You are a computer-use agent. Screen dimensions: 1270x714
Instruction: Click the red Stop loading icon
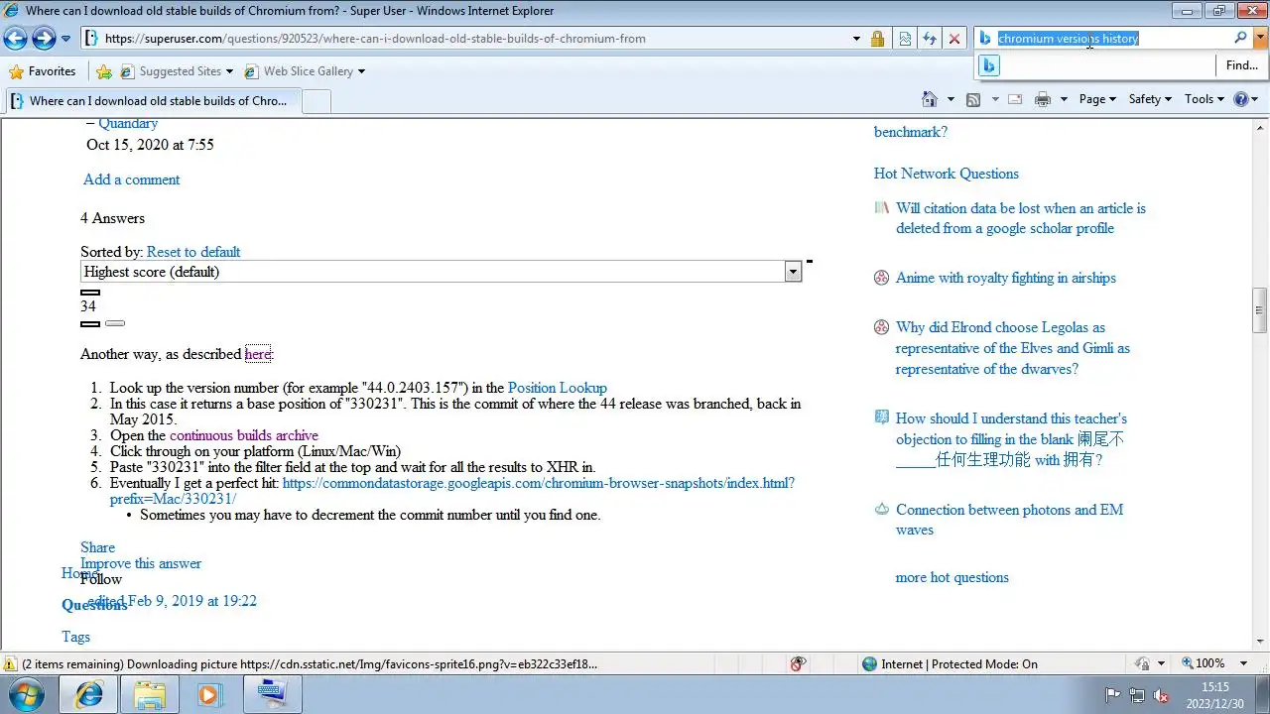pyautogui.click(x=954, y=39)
